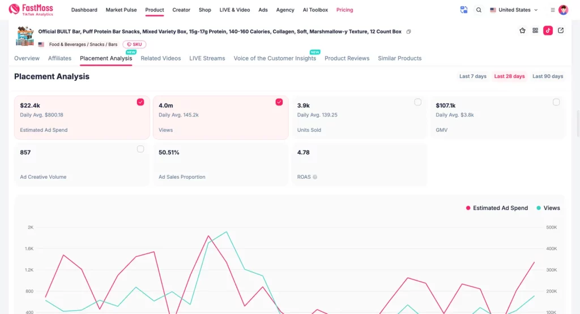The image size is (580, 314).
Task: Uncheck the Estimated Ad Spend checkbox
Action: (x=140, y=102)
